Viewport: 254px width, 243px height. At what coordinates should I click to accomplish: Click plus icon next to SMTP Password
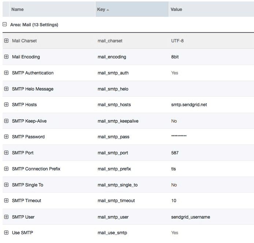[6, 137]
